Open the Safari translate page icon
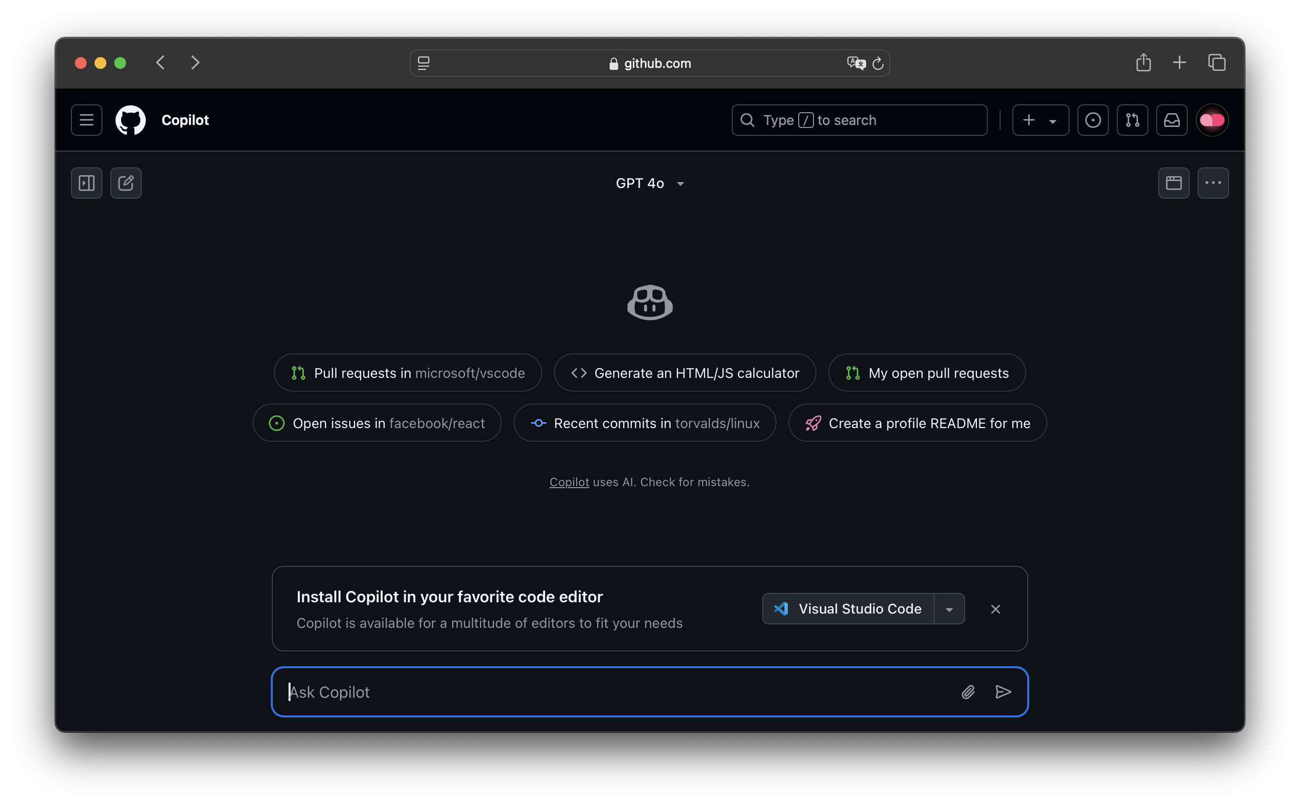This screenshot has width=1300, height=805. pyautogui.click(x=856, y=63)
